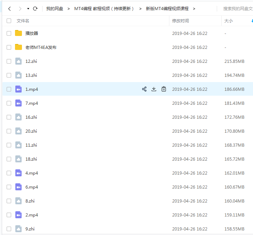Screen dimensions: 253x235
Task: Click the 158.55MB size value
Action: pos(234,229)
